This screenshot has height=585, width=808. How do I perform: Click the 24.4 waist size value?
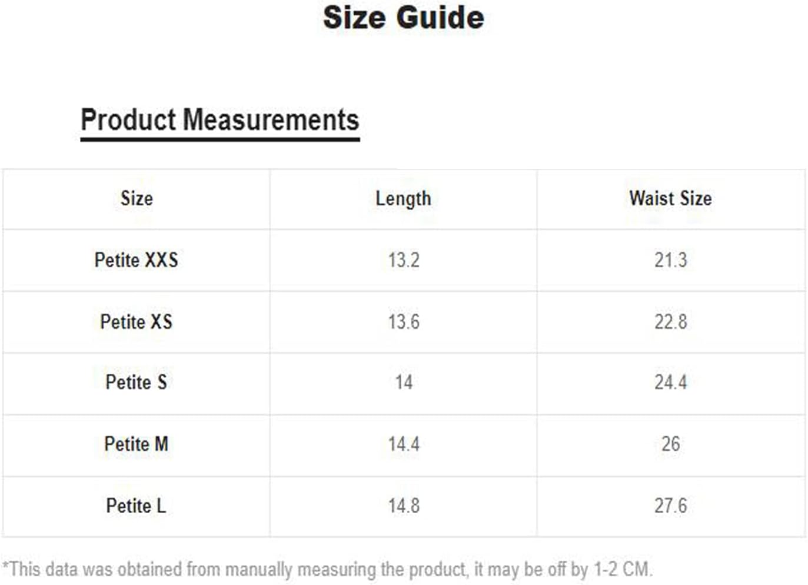[x=671, y=383]
